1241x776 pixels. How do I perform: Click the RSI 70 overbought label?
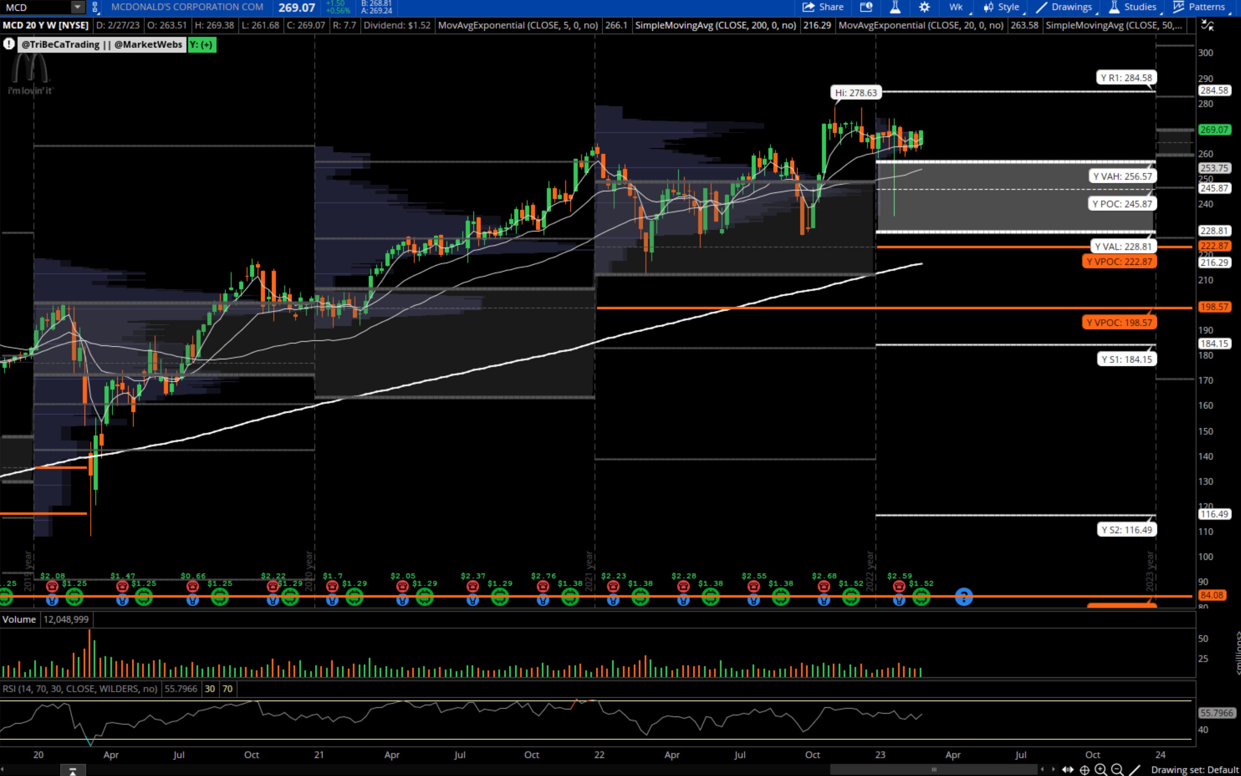tap(227, 689)
